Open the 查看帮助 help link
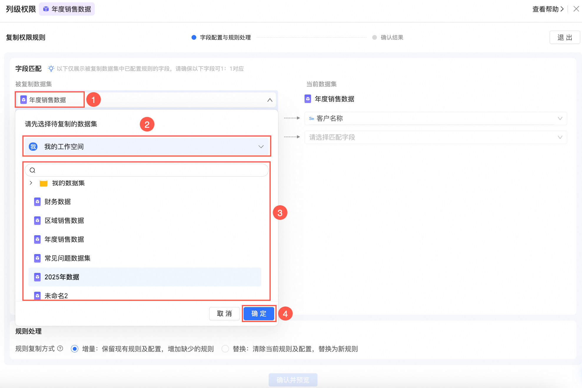582x388 pixels. click(548, 9)
